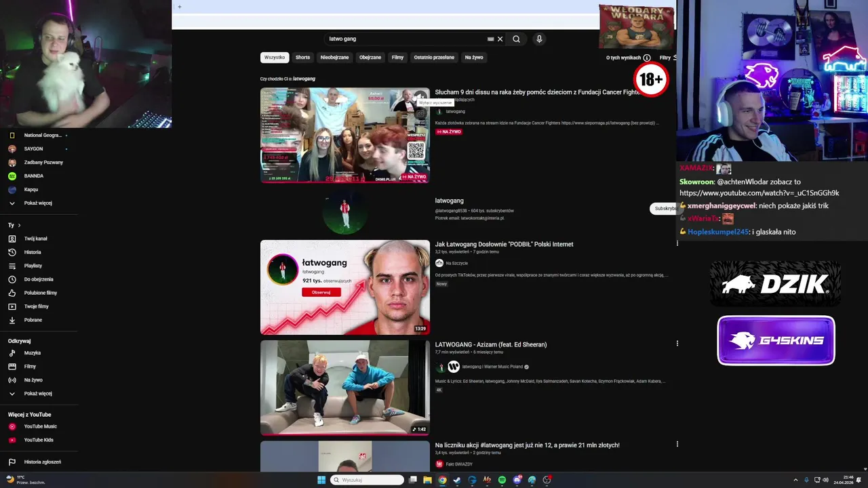Open 'Twój kanał' in the sidebar
The image size is (868, 488).
click(35, 239)
